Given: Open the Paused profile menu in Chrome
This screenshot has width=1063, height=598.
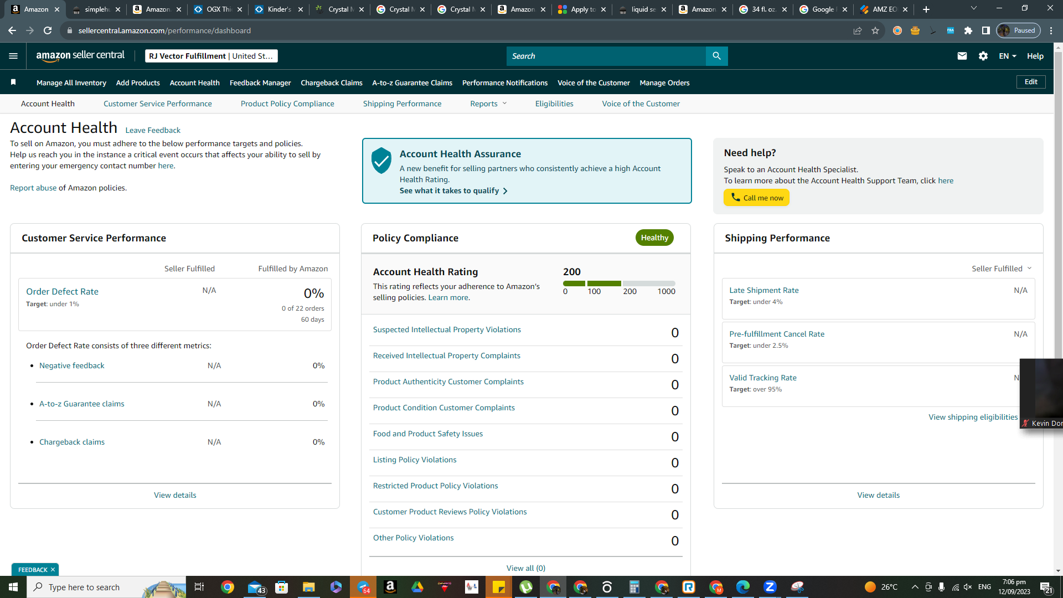Looking at the screenshot, I should click(1018, 30).
